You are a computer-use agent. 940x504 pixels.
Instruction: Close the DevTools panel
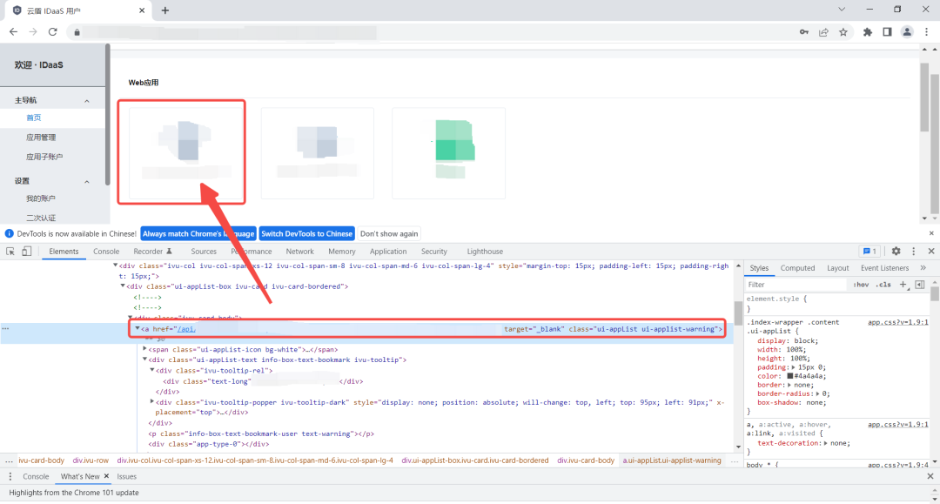pos(931,252)
